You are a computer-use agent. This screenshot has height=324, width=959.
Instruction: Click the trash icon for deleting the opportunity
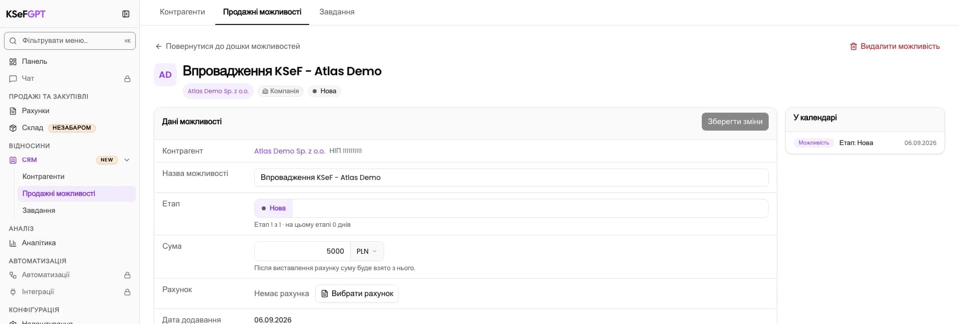click(x=854, y=46)
